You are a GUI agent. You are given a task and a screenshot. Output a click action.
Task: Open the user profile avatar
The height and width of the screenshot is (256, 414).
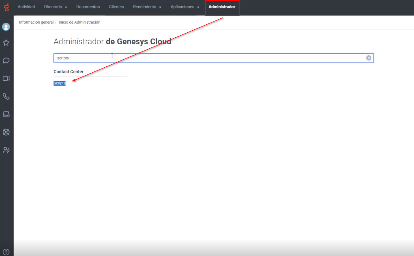click(6, 27)
